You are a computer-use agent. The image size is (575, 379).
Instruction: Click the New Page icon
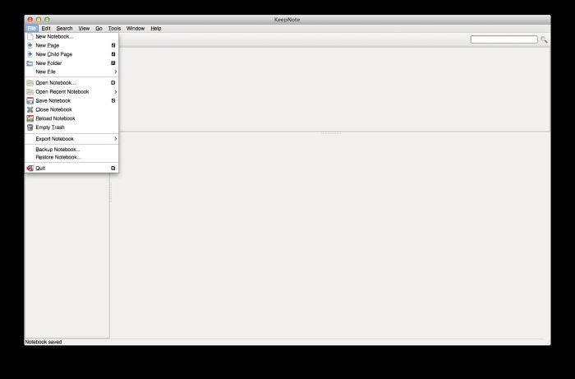30,45
